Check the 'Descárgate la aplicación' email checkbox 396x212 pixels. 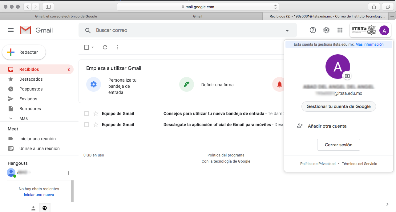click(x=87, y=125)
